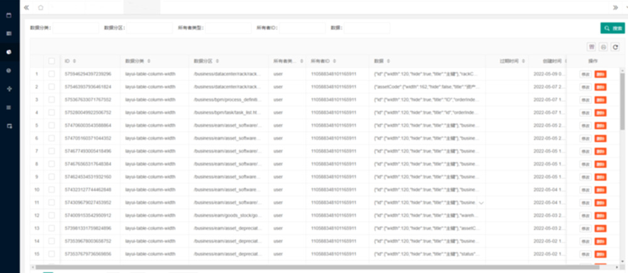Screen dimensions: 628x273
Task: Click the table's left scroll arrow
Action: pyautogui.click(x=33, y=267)
